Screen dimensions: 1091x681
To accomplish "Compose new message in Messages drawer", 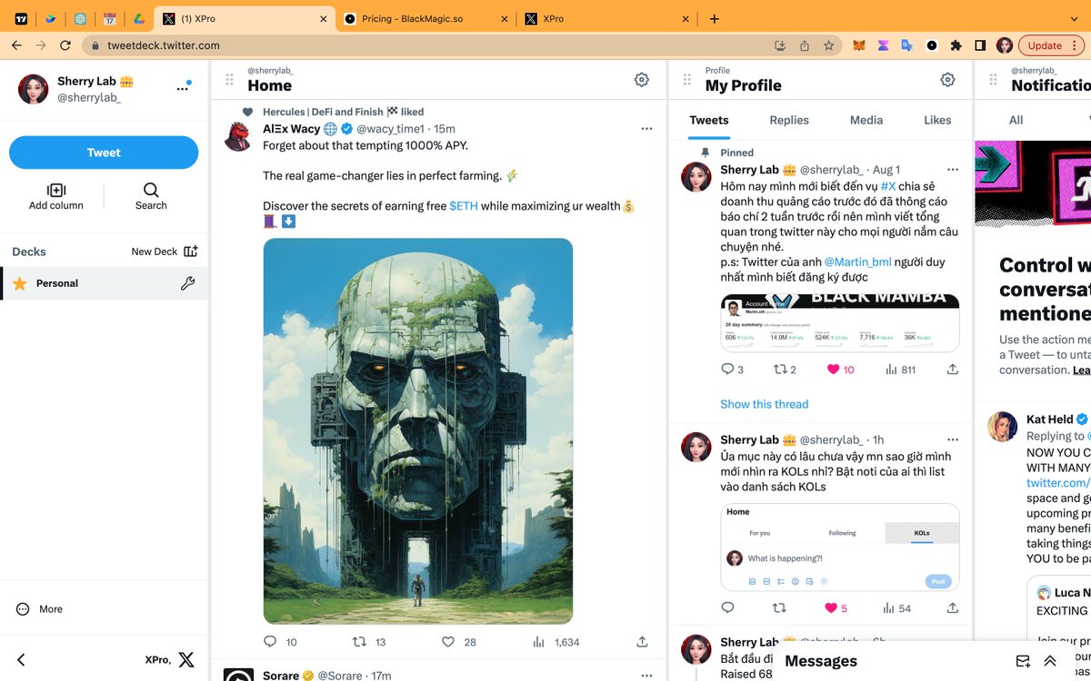I will (1023, 661).
